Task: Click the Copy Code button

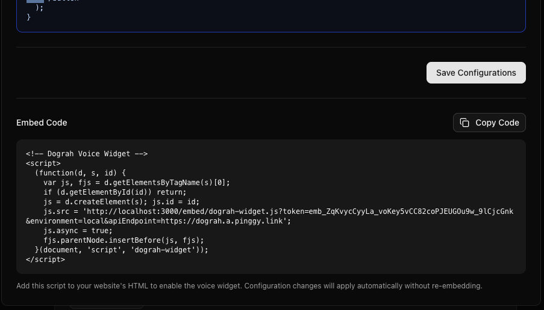Action: [489, 123]
